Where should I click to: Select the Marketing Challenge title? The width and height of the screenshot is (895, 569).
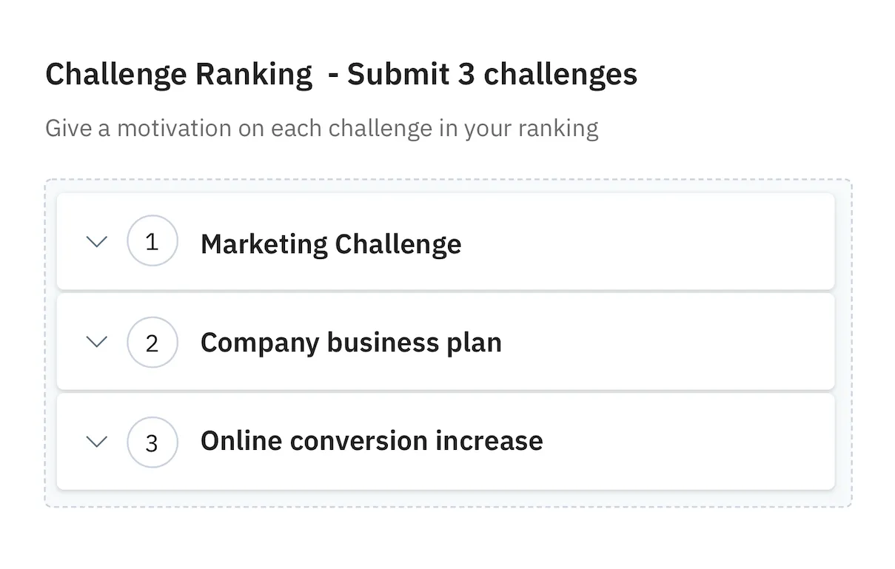331,243
